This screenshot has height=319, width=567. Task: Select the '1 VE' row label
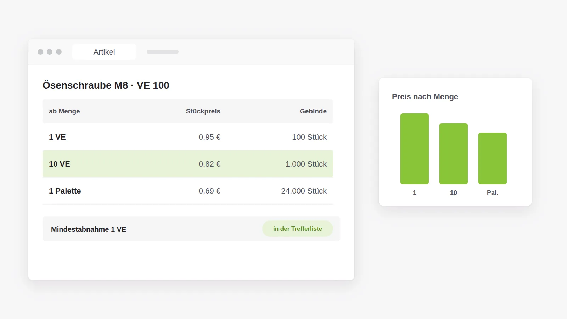(x=57, y=137)
